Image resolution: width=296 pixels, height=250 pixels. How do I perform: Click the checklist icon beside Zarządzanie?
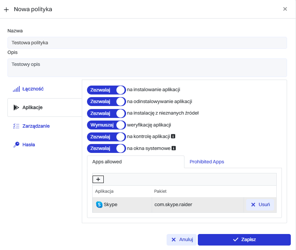pos(16,126)
